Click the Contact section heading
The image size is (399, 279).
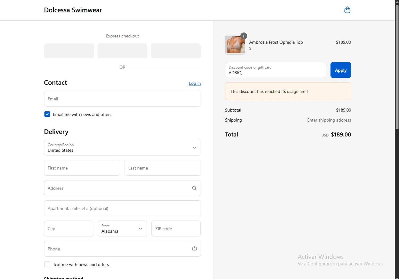click(x=55, y=83)
